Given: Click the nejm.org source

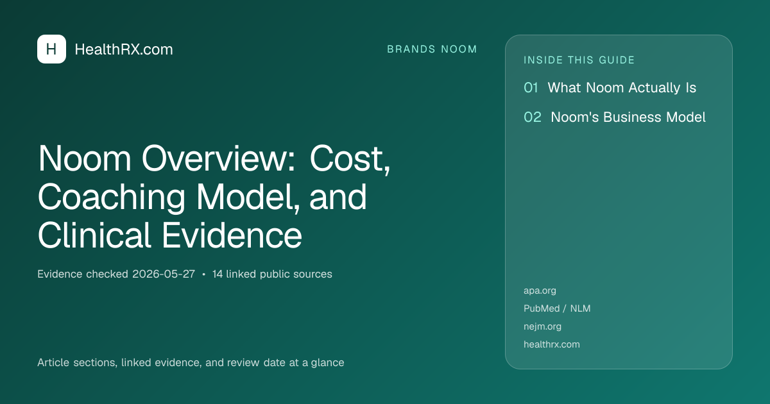Looking at the screenshot, I should (x=542, y=326).
